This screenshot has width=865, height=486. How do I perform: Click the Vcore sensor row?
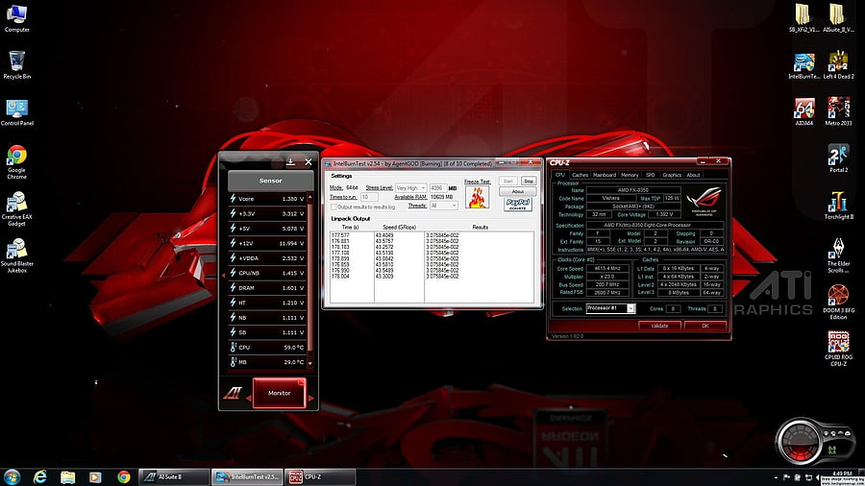click(267, 199)
